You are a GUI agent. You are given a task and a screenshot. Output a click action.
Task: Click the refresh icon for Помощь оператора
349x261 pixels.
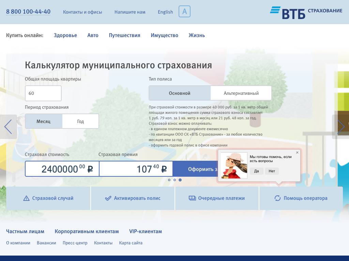pos(277,198)
